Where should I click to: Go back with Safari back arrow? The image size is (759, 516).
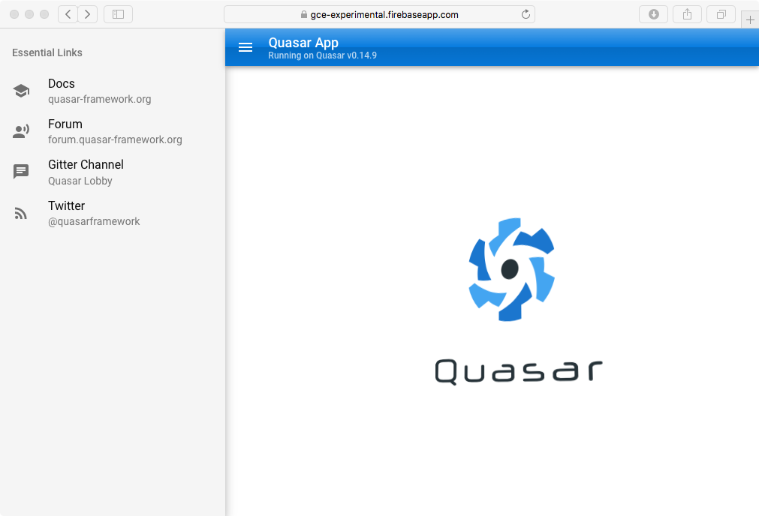coord(68,14)
